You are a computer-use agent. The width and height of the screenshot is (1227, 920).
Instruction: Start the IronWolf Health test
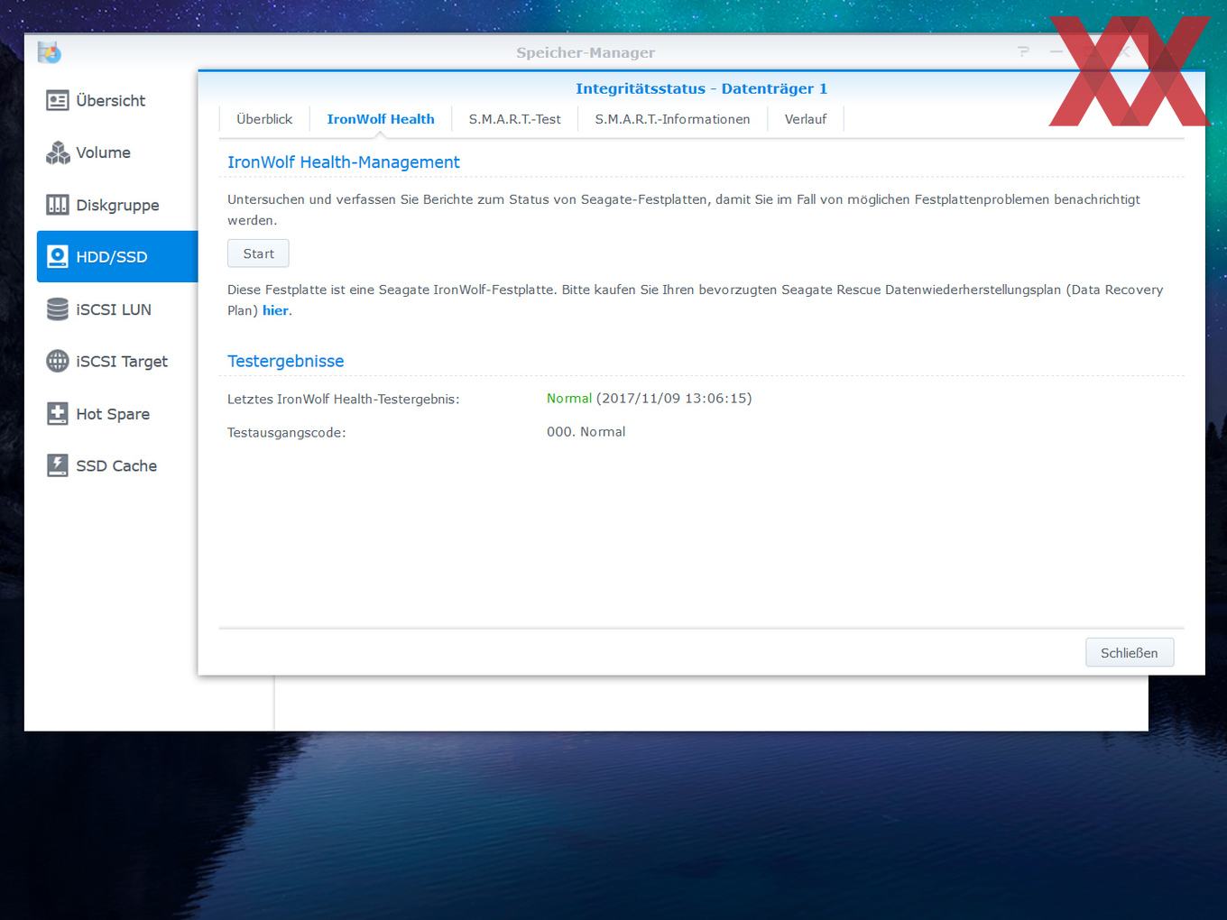pyautogui.click(x=258, y=253)
